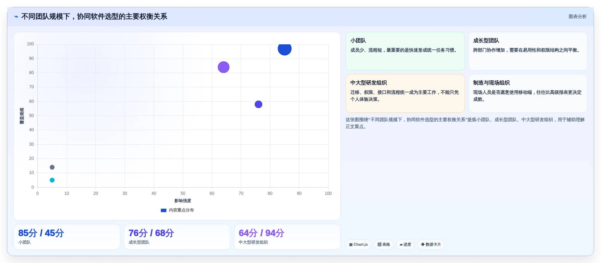This screenshot has width=601, height=263.
Task: Click the description paragraph starting 这张图围绕
Action: point(465,123)
